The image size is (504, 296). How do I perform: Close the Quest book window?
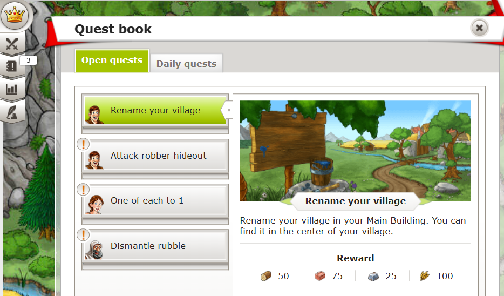point(479,28)
